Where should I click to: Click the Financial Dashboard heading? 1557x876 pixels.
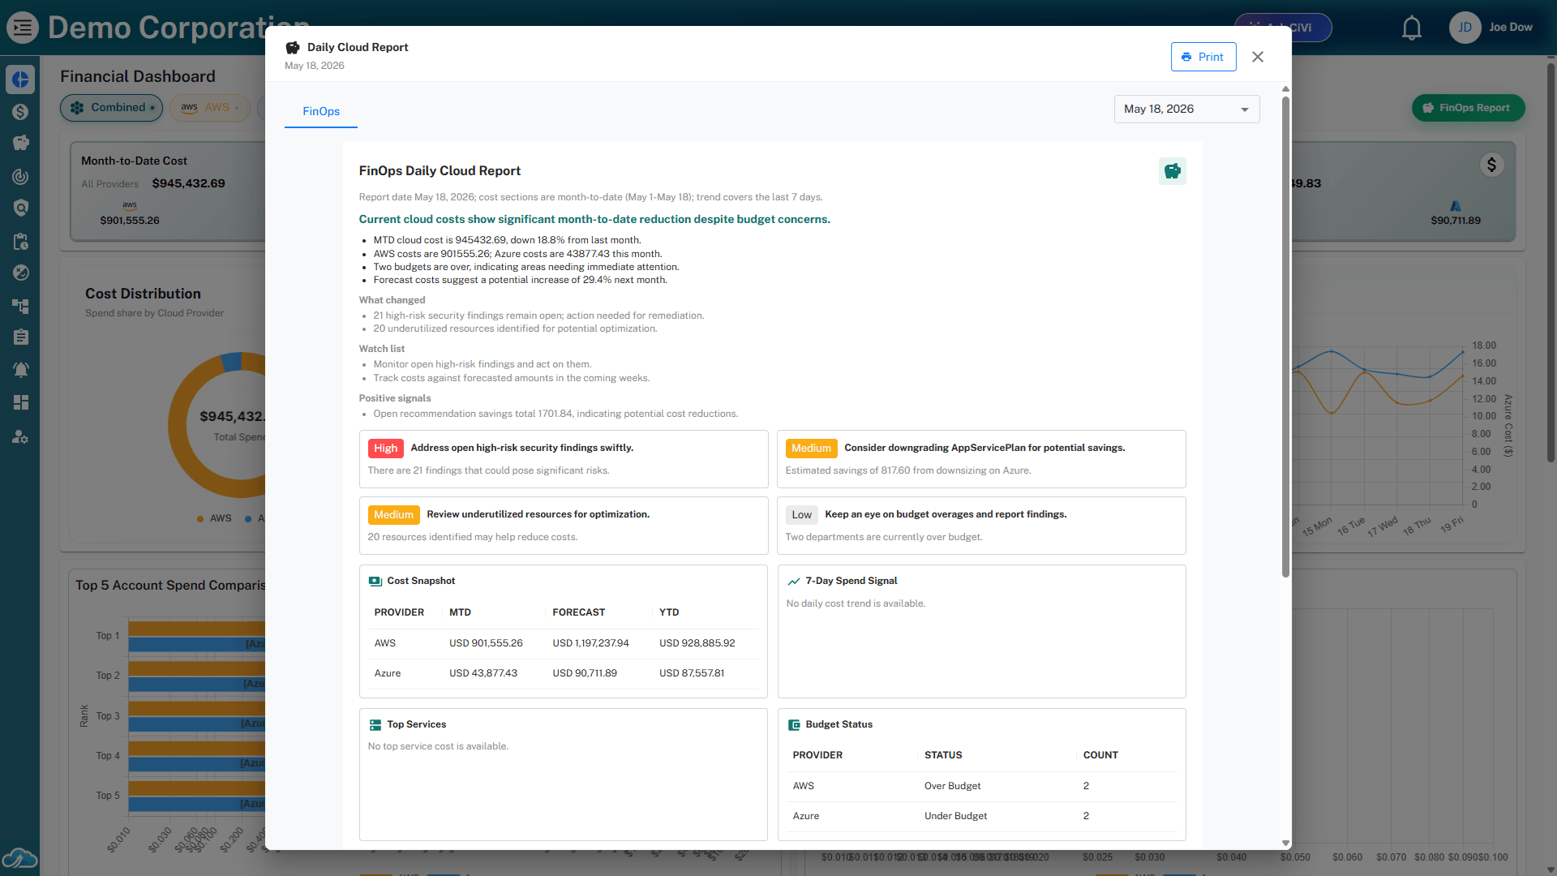click(x=138, y=76)
